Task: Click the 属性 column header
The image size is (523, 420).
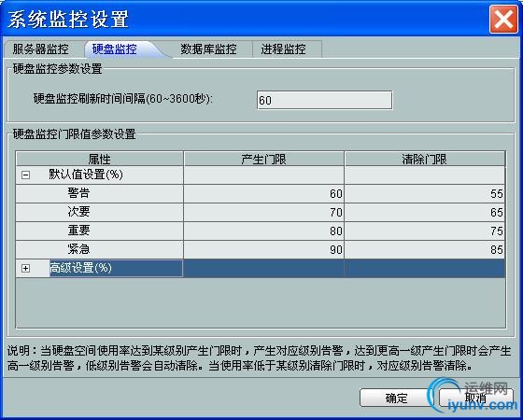Action: coord(99,159)
